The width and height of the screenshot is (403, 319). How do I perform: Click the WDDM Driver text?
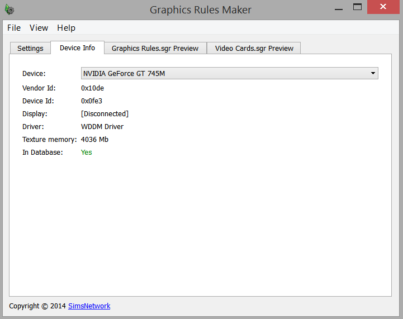(x=102, y=127)
